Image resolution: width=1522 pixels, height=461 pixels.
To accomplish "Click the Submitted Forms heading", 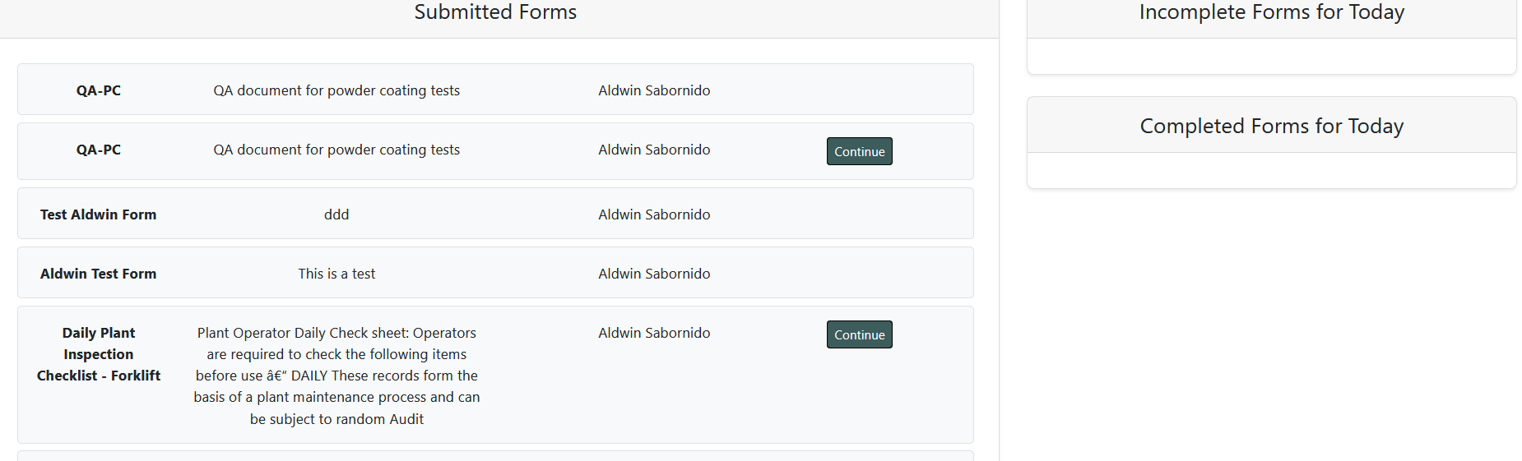I will (x=495, y=12).
